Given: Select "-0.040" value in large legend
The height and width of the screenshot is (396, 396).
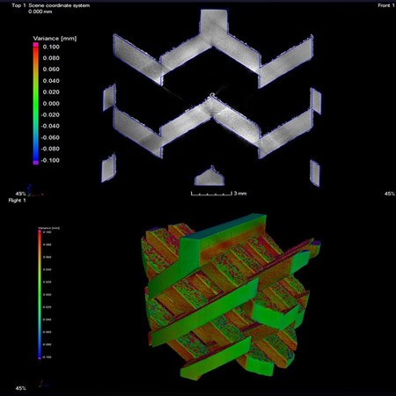Looking at the screenshot, I should pyautogui.click(x=50, y=126).
